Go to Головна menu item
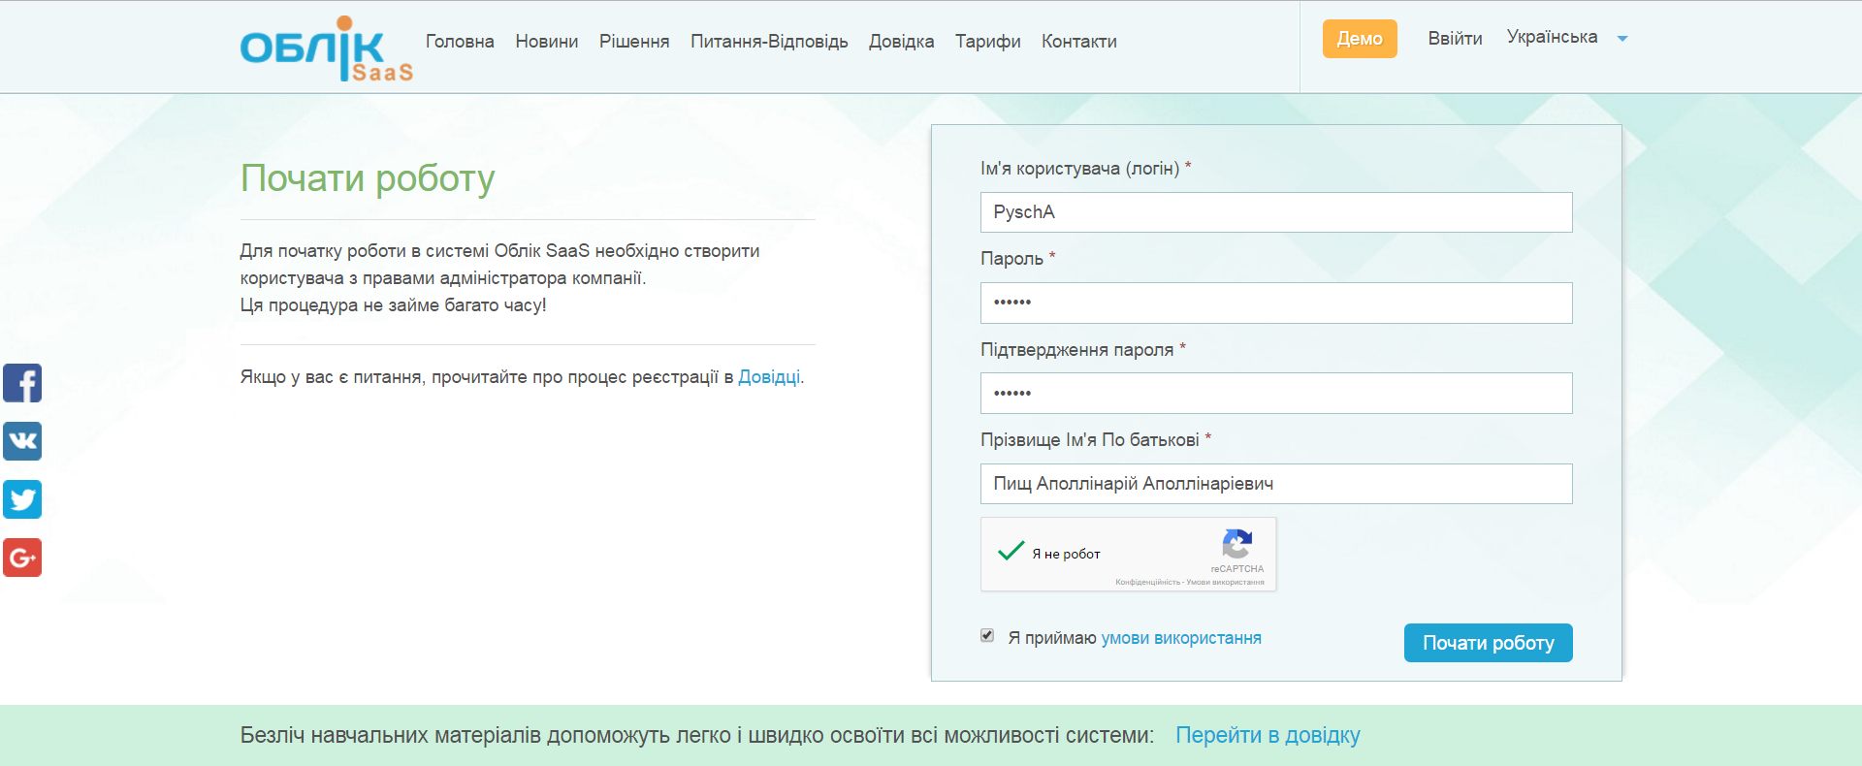This screenshot has width=1862, height=766. (x=460, y=42)
